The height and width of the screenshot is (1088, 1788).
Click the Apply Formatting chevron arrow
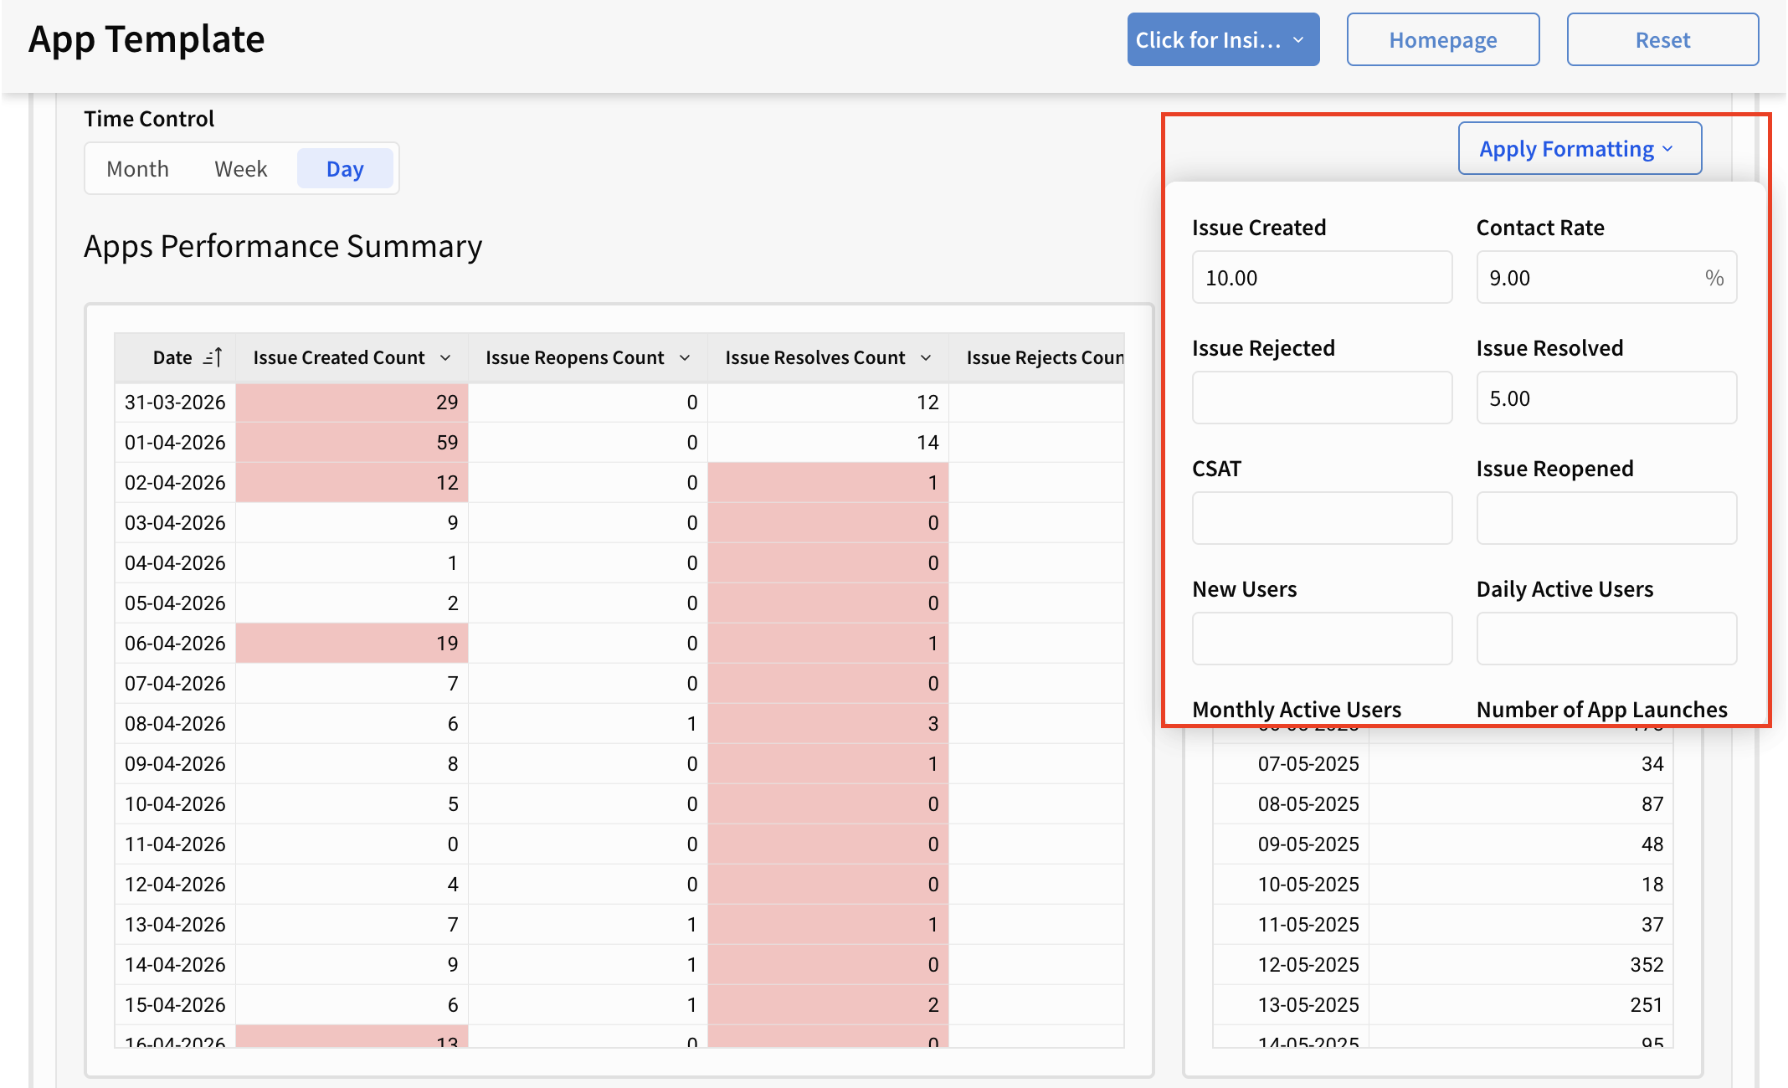[x=1667, y=149]
